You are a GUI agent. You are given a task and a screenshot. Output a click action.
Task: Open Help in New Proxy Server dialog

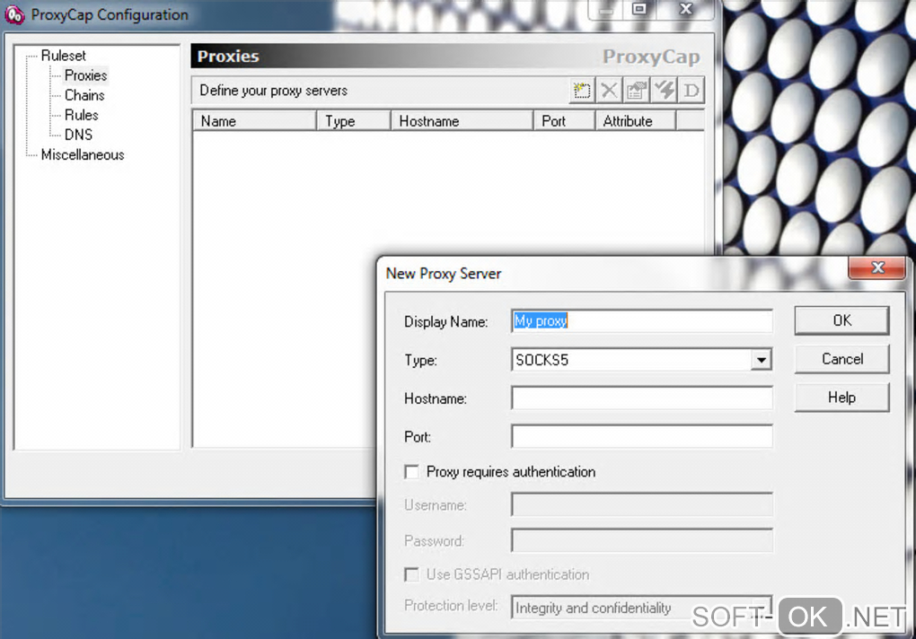click(x=841, y=398)
